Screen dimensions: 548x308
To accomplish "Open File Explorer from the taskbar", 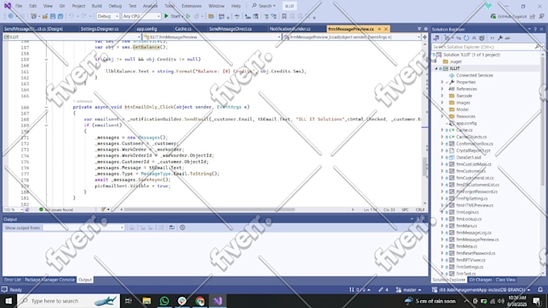I will tap(146, 301).
